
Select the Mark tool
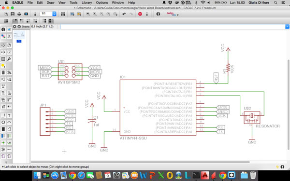click(9, 36)
